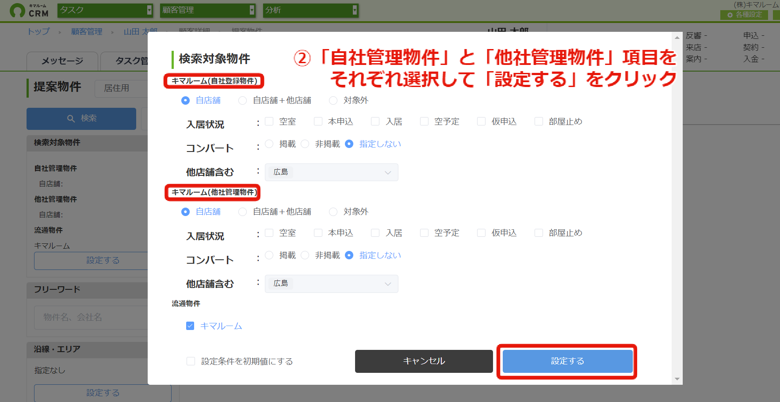
Task: Check 設定条件を初期値にする checkbox
Action: coord(191,361)
